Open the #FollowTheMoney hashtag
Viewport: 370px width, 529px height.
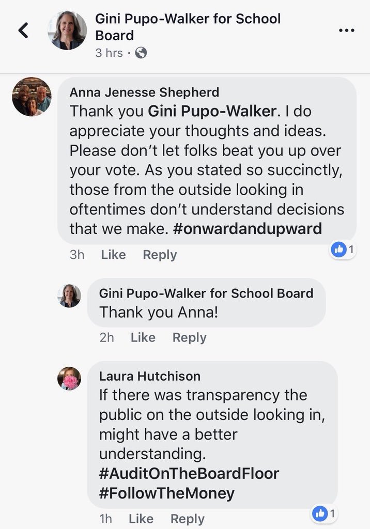(x=167, y=493)
